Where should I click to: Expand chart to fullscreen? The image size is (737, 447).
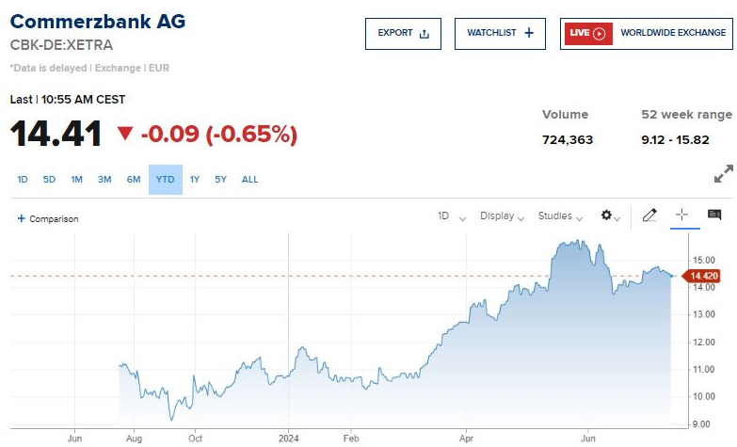tap(723, 174)
